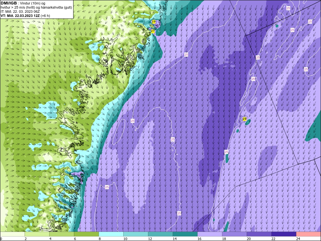Image resolution: width=321 pixels, height=241 pixels.
Task: Pick the 6–8 m/s green legend color
Action: point(86,234)
